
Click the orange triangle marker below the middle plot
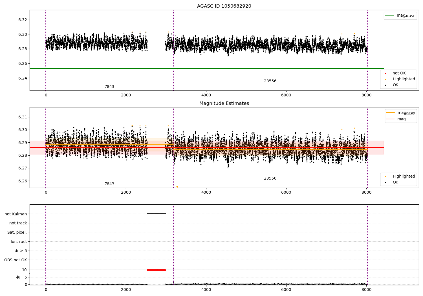[x=177, y=187]
